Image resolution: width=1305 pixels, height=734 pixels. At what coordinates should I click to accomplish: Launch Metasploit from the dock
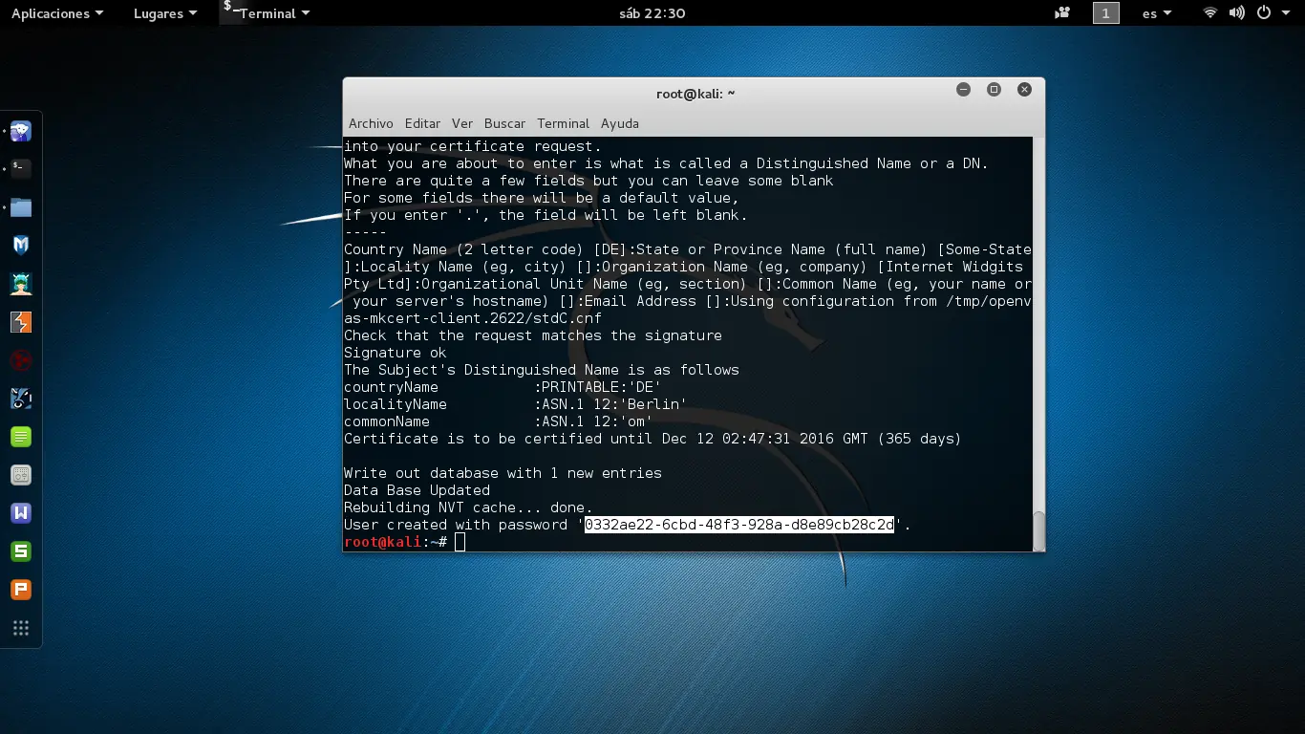(21, 246)
